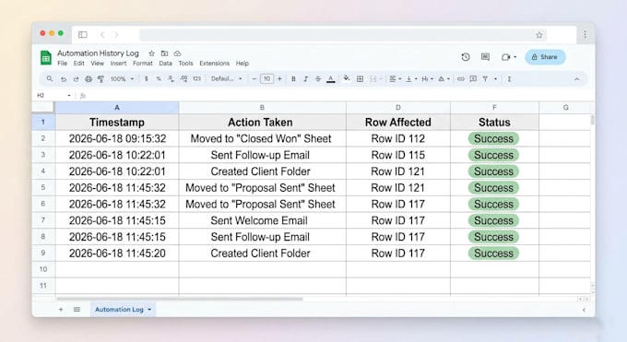627x342 pixels.
Task: Add a new sheet with plus button
Action: (x=61, y=309)
